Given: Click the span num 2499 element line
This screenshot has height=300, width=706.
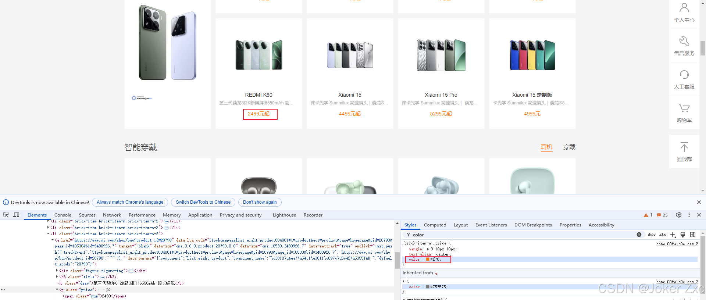Looking at the screenshot, I should pyautogui.click(x=95, y=296).
